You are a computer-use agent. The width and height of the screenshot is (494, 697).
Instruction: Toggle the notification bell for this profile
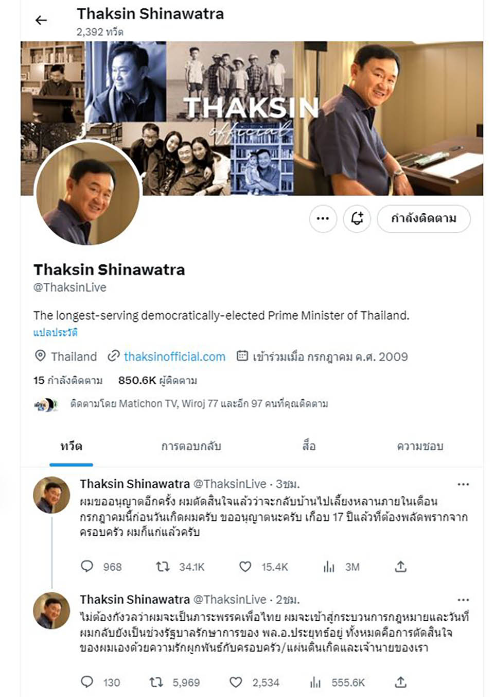pyautogui.click(x=357, y=218)
